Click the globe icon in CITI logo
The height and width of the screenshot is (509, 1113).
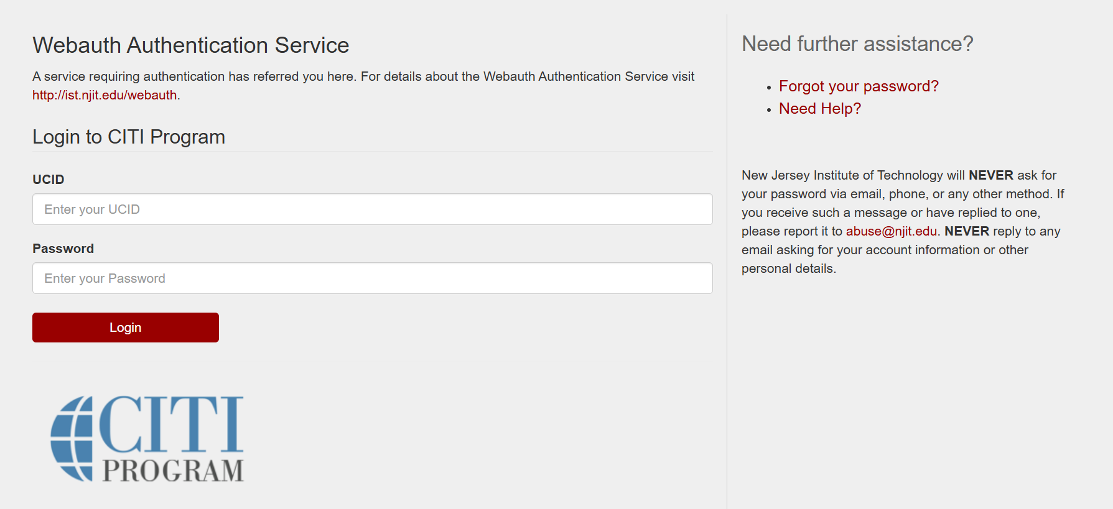tap(72, 439)
